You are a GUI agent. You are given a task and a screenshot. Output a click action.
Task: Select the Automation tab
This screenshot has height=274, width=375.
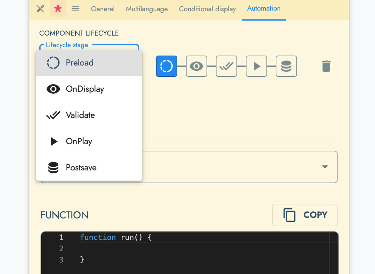click(x=264, y=9)
